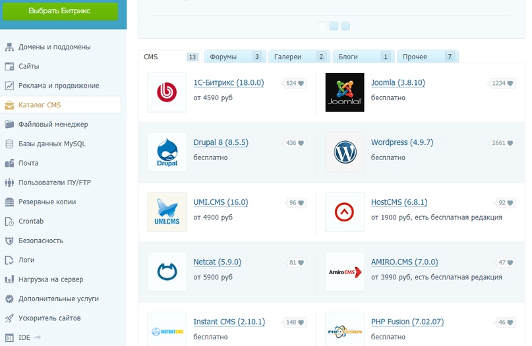Toggle the heart counter for Drupal 8
This screenshot has width=532, height=346.
click(295, 143)
